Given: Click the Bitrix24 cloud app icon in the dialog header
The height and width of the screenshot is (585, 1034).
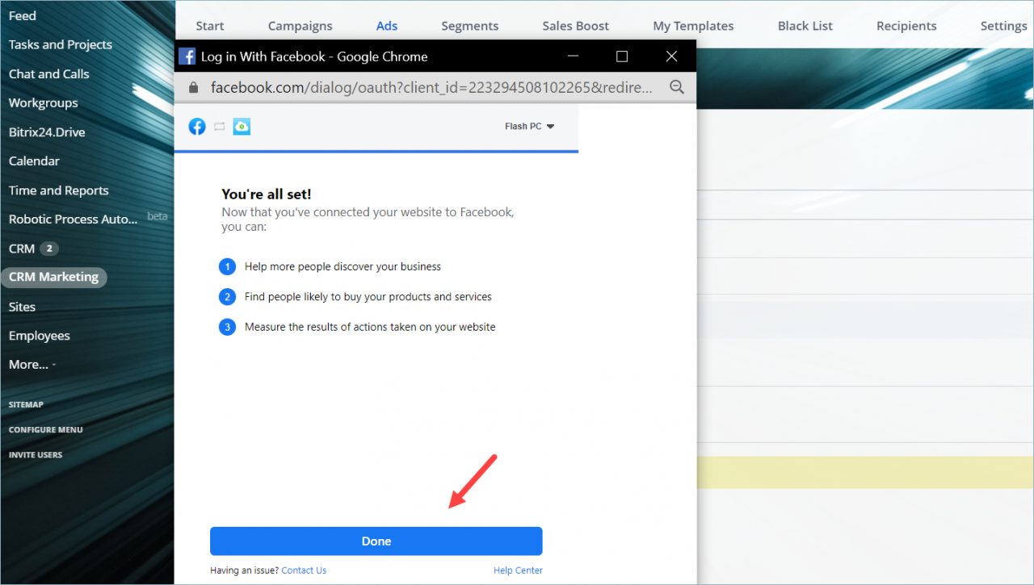Looking at the screenshot, I should point(242,127).
